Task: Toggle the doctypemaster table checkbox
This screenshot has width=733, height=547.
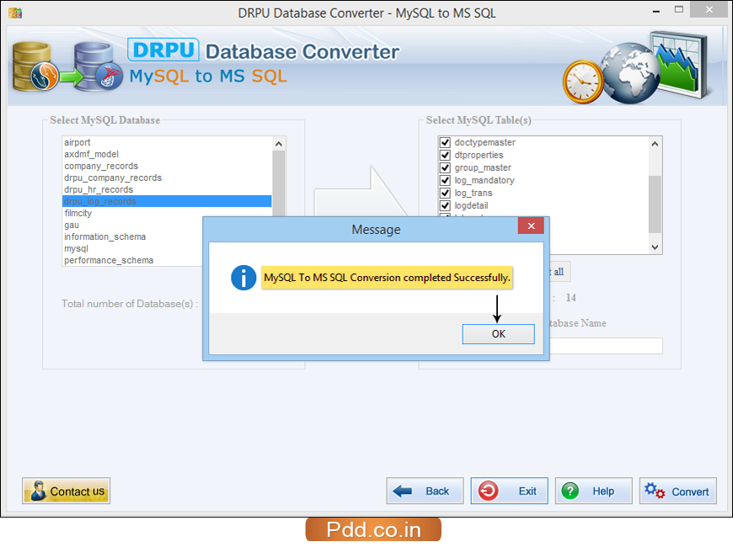Action: click(445, 142)
